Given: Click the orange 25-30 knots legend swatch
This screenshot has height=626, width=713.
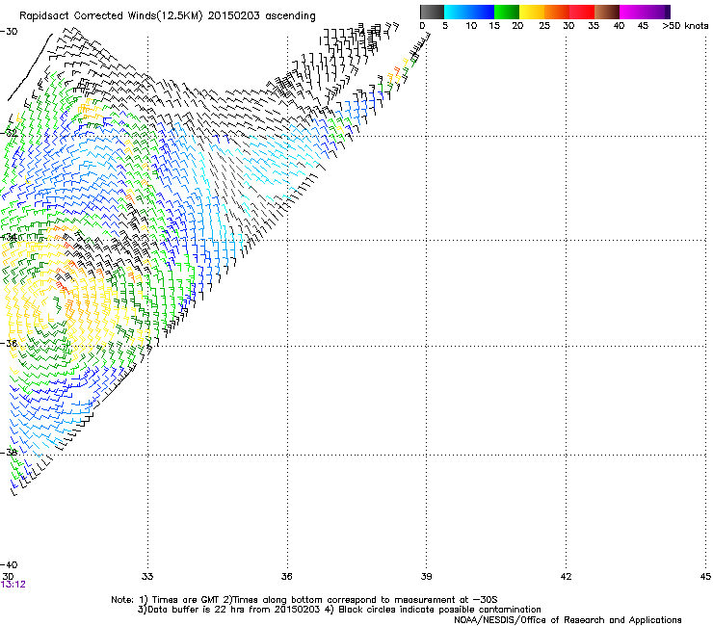Looking at the screenshot, I should (x=557, y=12).
